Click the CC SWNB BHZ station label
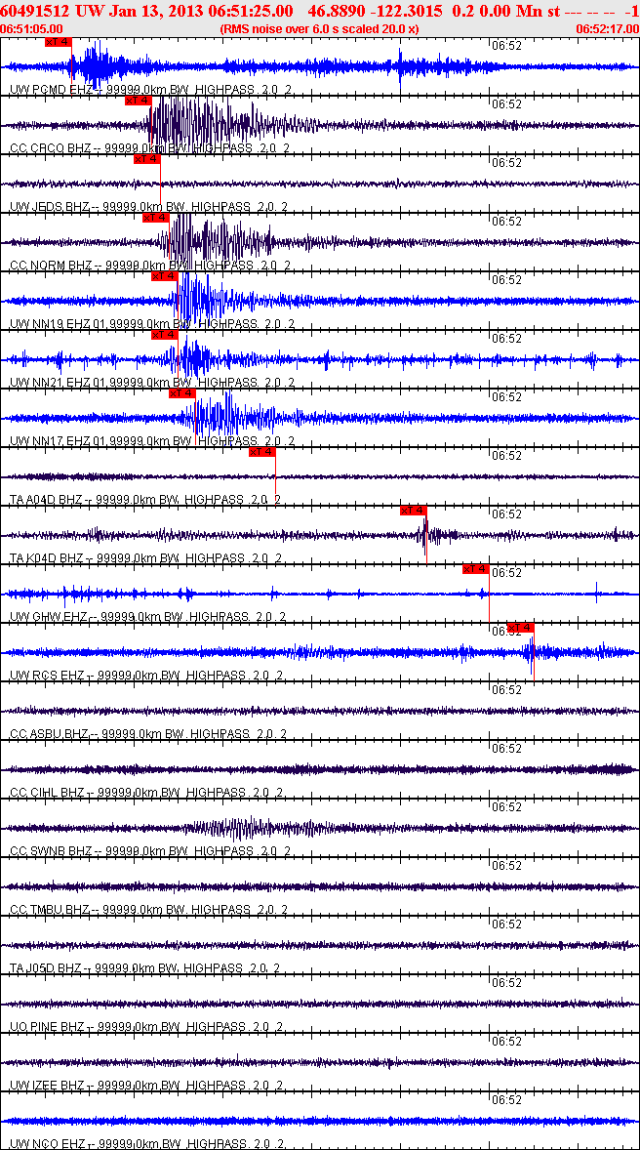This screenshot has width=640, height=1150. pos(149,850)
